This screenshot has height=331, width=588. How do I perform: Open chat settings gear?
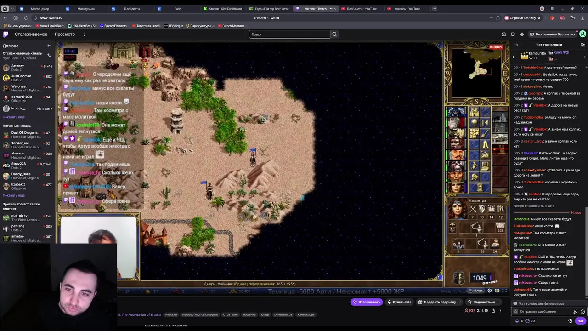click(x=570, y=321)
